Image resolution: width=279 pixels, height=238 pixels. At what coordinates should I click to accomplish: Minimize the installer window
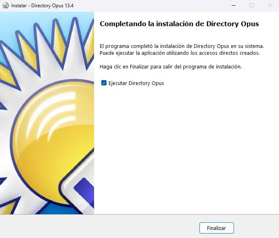[x=234, y=5]
